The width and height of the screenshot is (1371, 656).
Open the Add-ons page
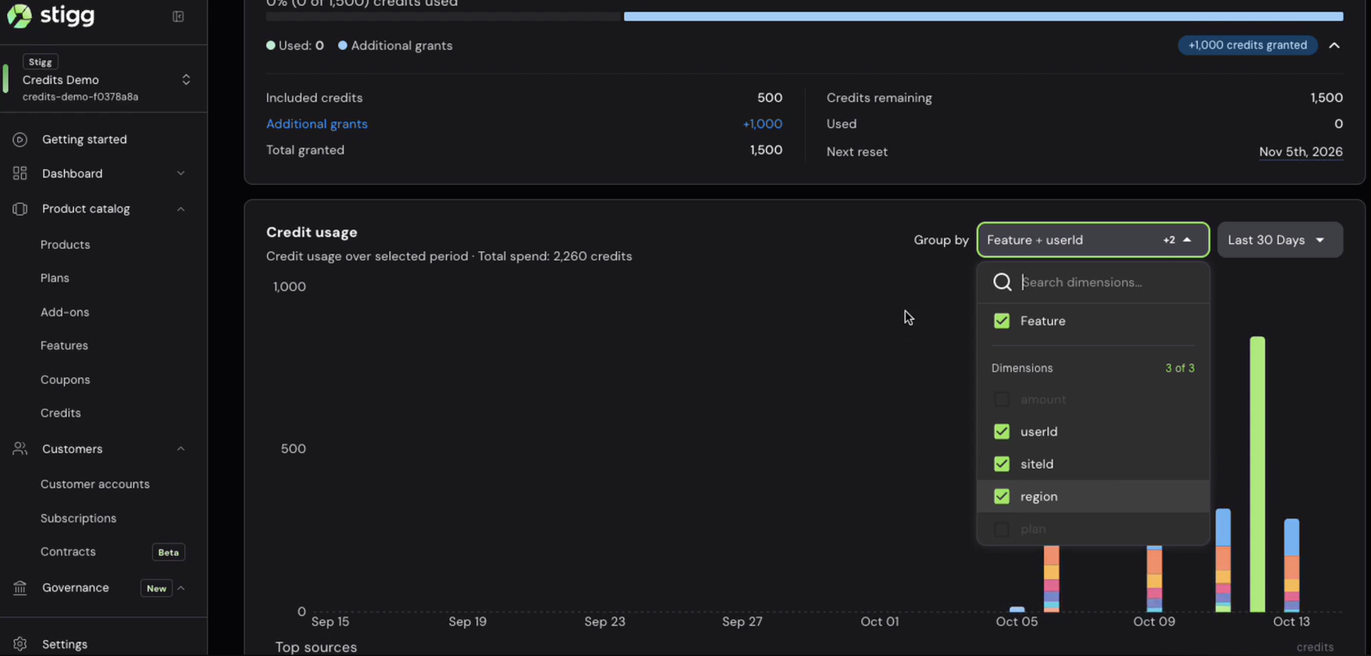pyautogui.click(x=65, y=312)
